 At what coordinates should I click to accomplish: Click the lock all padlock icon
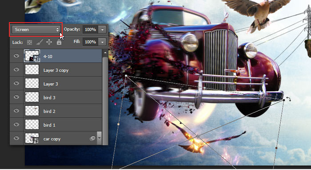(59, 42)
